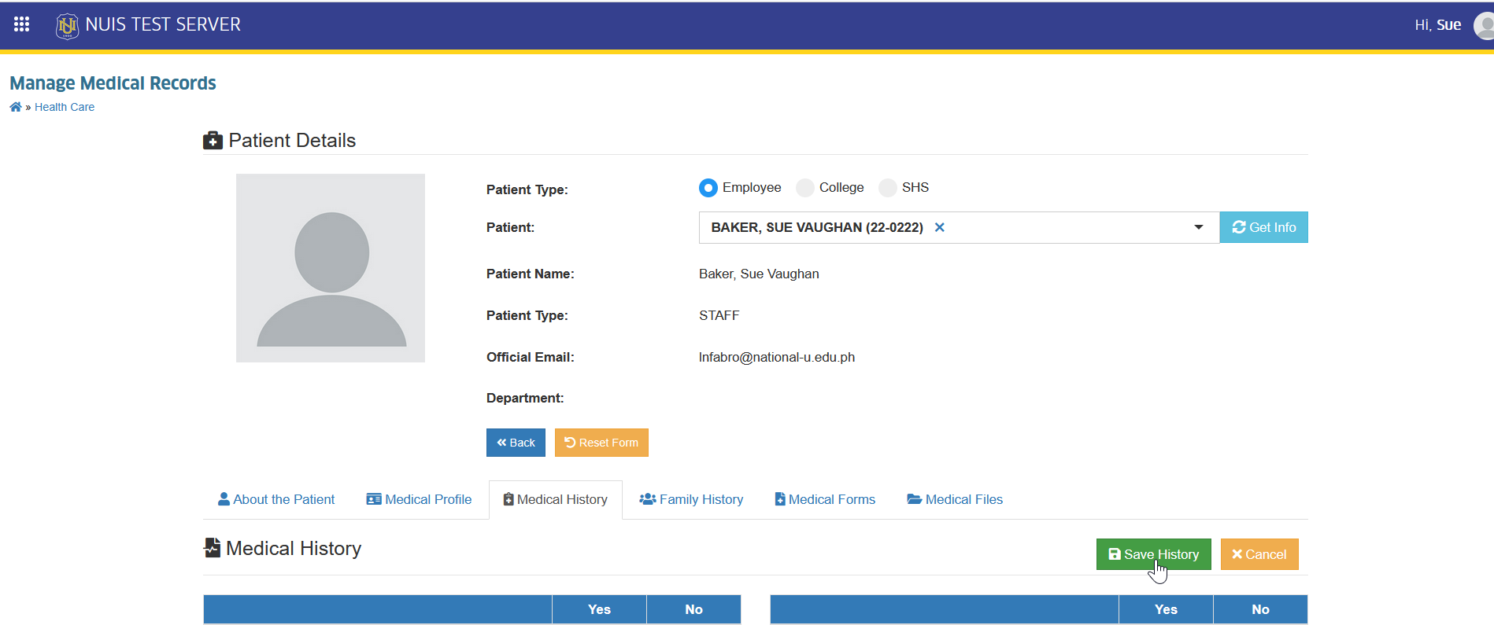Click the Get Info button
The image size is (1494, 625).
tap(1264, 227)
